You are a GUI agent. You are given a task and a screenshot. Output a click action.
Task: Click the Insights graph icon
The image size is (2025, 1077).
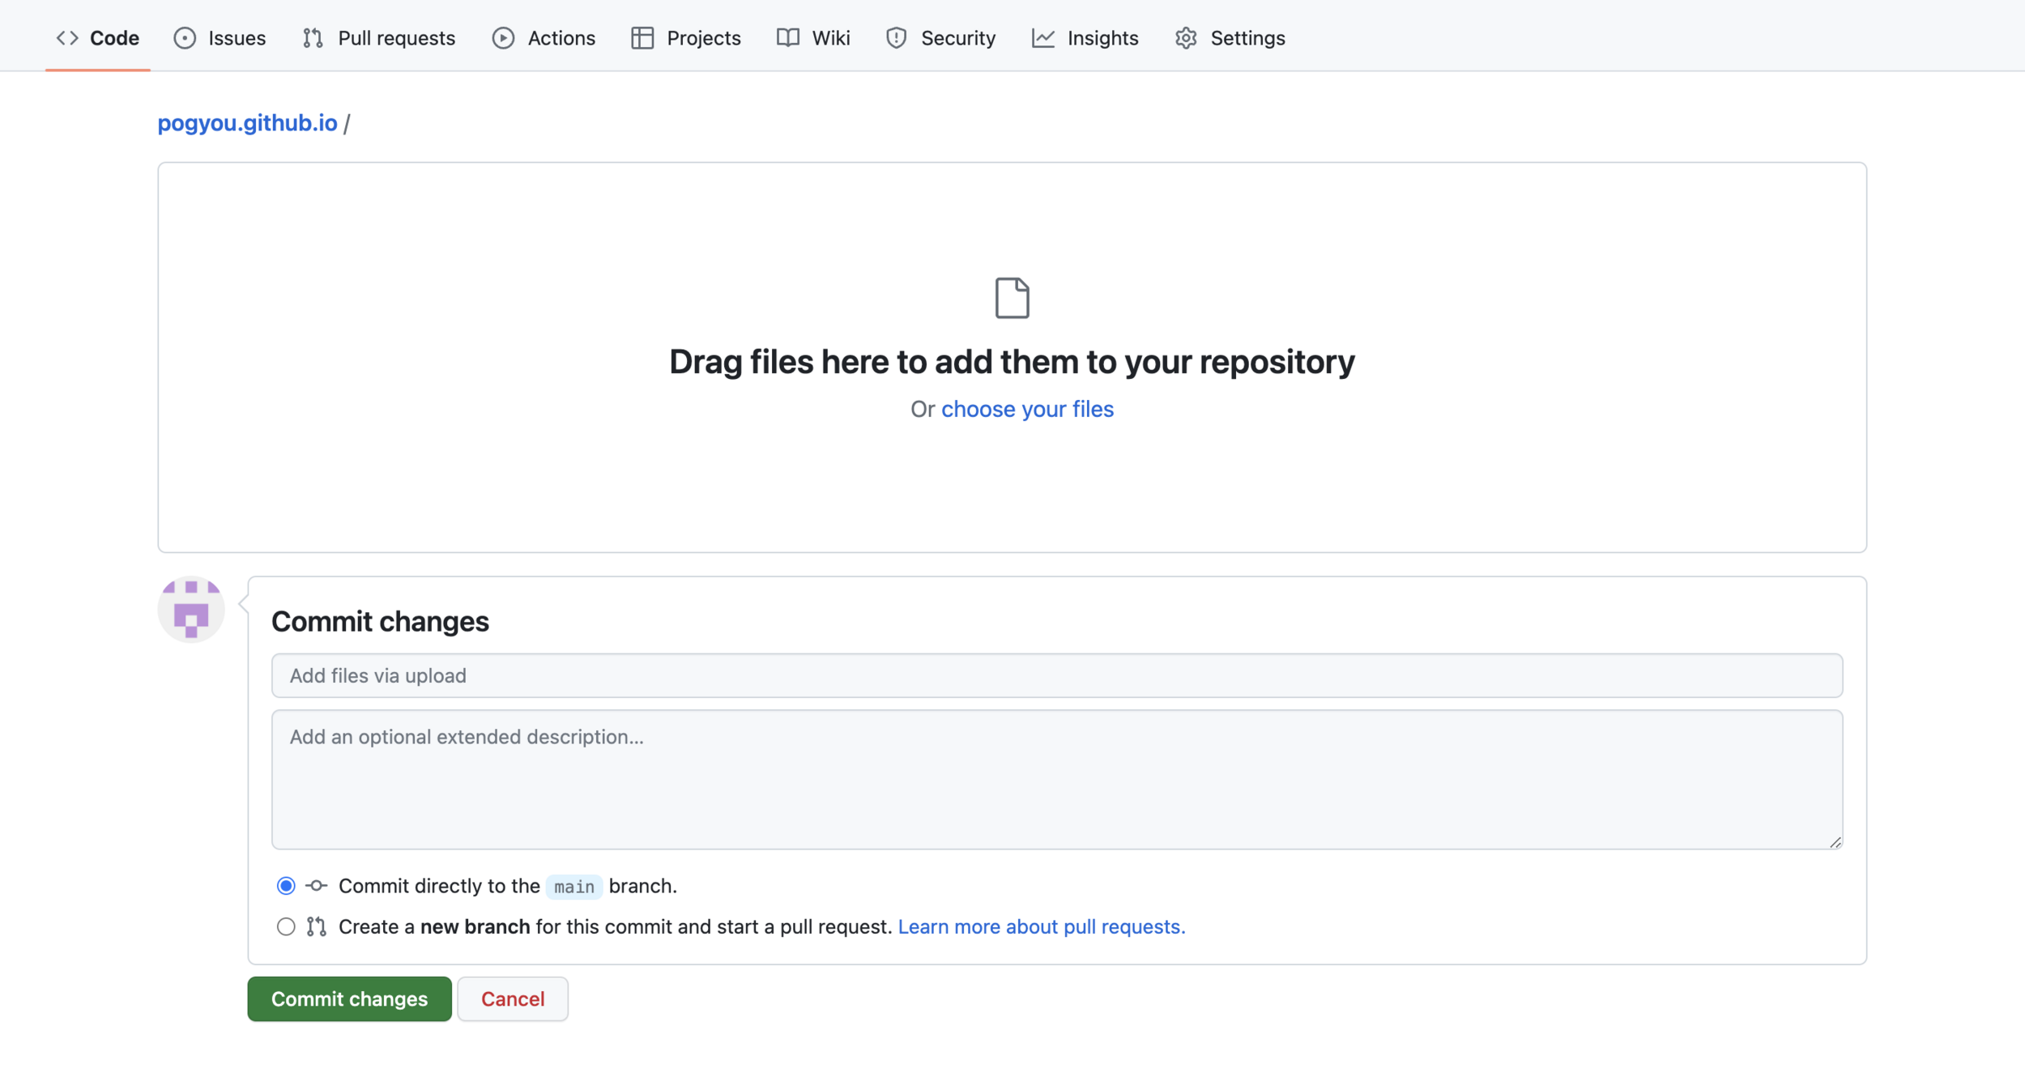coord(1043,38)
